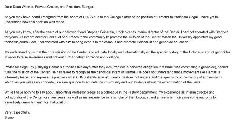
Task: Click the name 'Provost Croson' in the greeting
Action: pyautogui.click(x=46, y=7)
